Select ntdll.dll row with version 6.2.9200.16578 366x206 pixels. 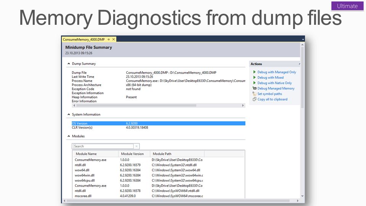point(159,191)
